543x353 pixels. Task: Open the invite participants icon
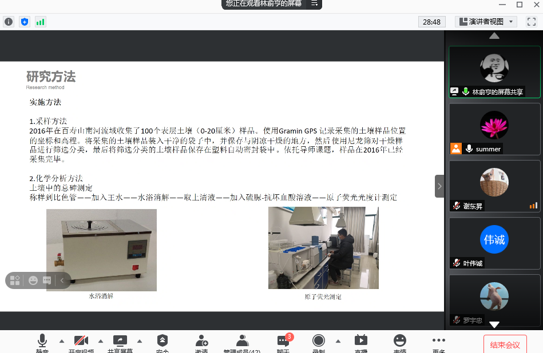tap(201, 342)
